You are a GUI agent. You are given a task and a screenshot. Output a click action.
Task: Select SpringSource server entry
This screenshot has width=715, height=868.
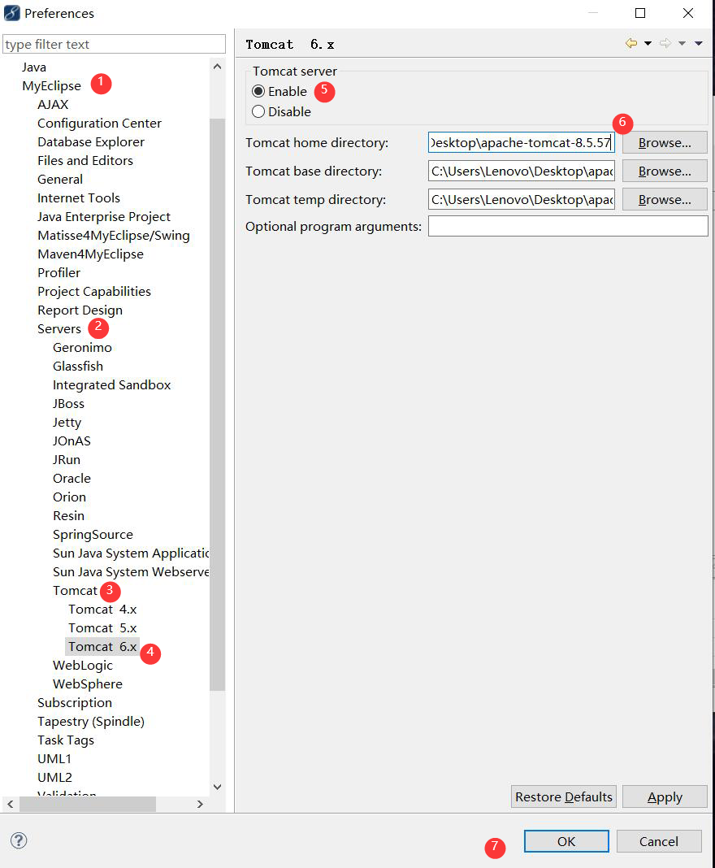[x=93, y=534]
